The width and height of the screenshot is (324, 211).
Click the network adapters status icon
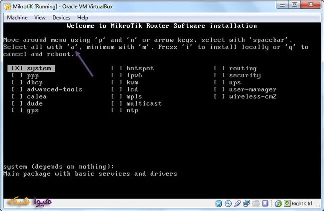247,204
